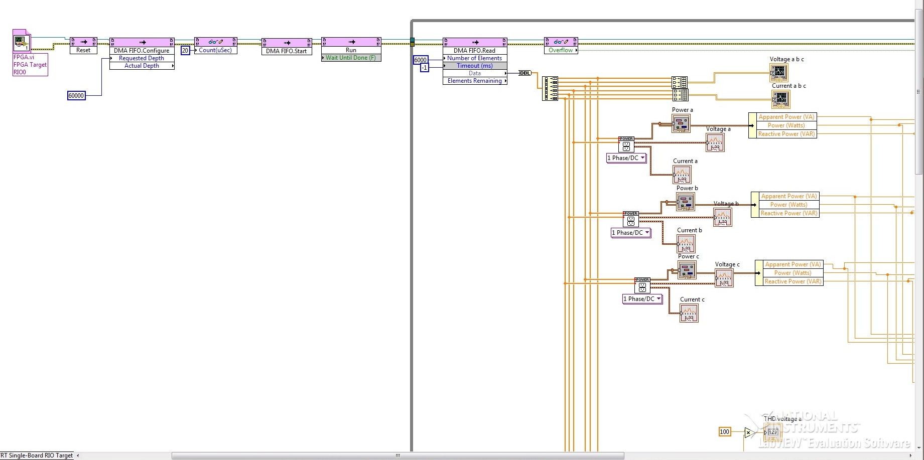Click Apparent Power (VA) in Power c cluster
The width and height of the screenshot is (924, 460).
coord(793,264)
